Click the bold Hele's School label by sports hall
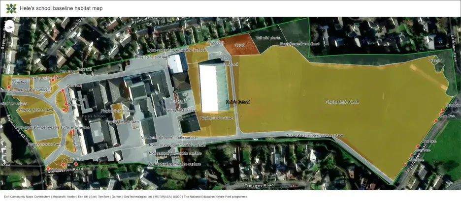Viewport: 461px width, 203px height. 238,102
